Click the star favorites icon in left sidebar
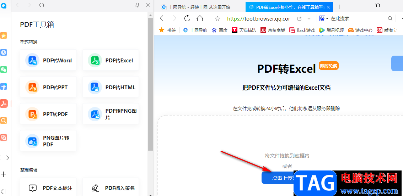The image size is (403, 196). pyautogui.click(x=4, y=35)
